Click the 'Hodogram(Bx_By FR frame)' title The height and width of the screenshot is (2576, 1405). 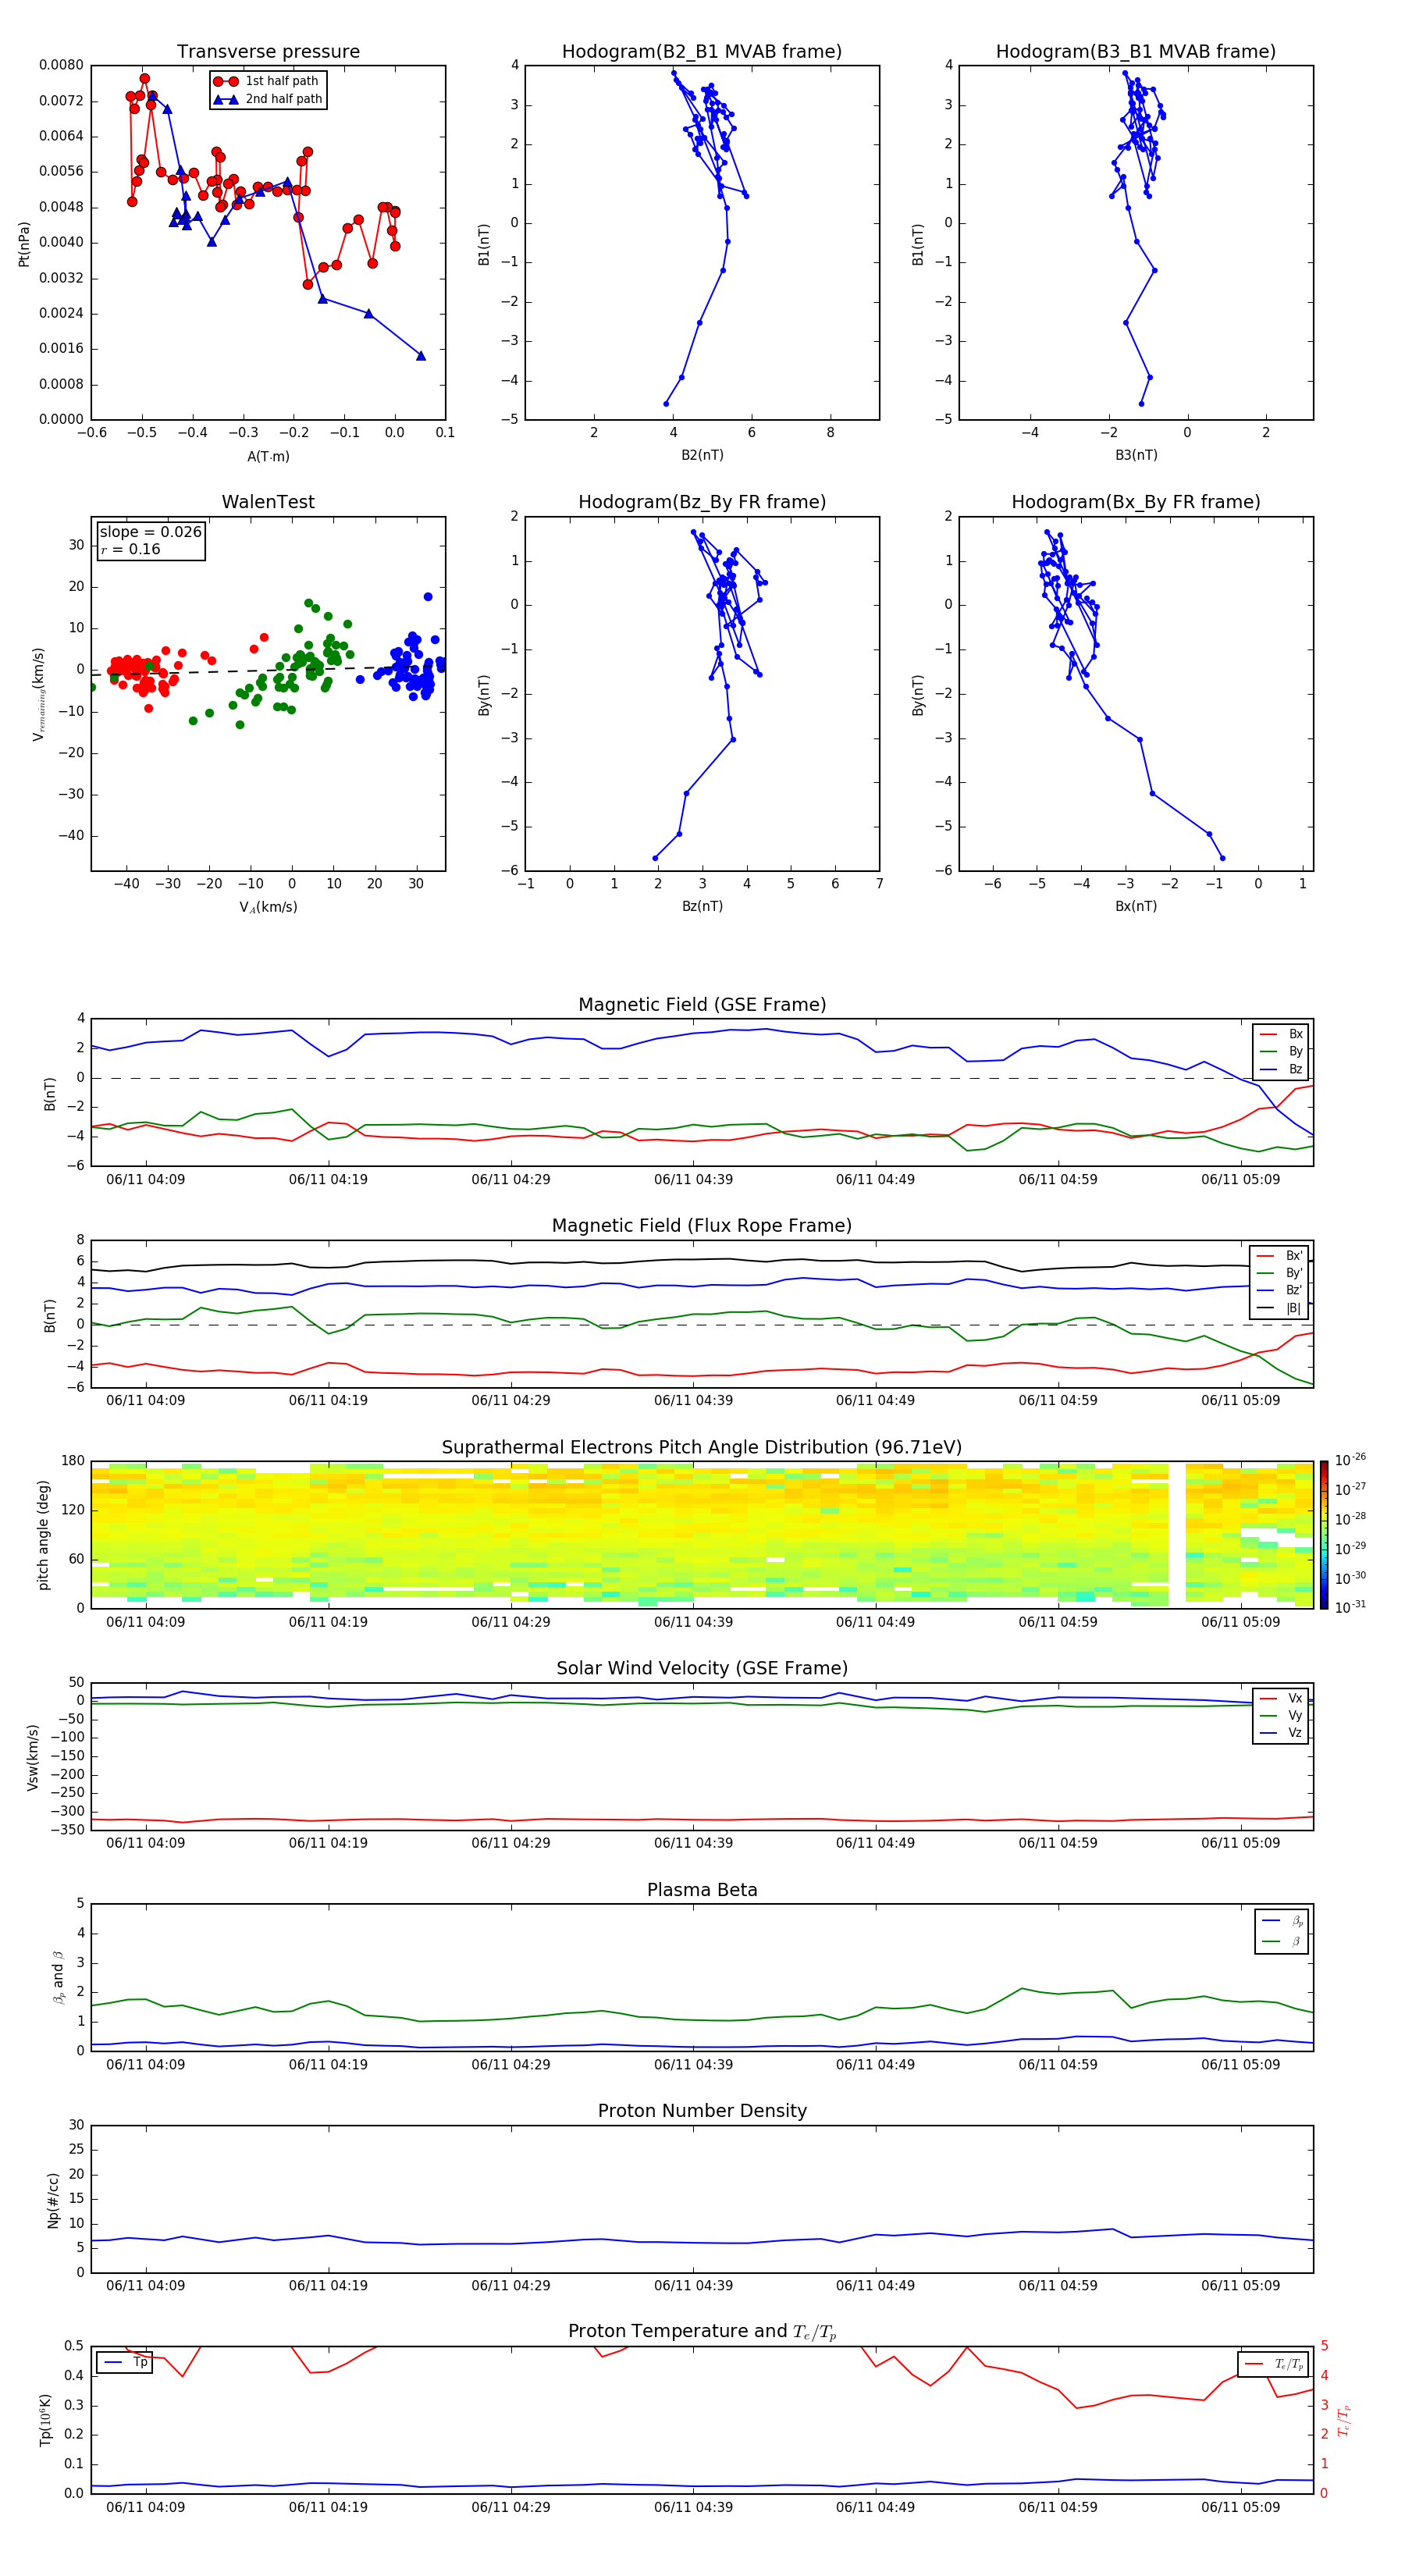1136,502
